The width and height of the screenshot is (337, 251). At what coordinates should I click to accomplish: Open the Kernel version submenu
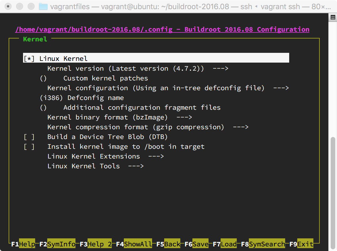click(138, 69)
